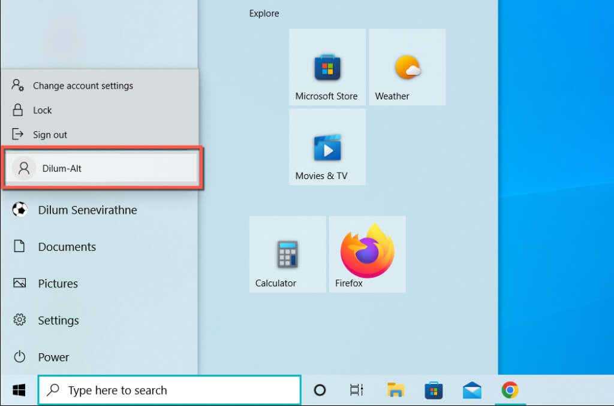Select Lock from the account menu

tap(100, 110)
